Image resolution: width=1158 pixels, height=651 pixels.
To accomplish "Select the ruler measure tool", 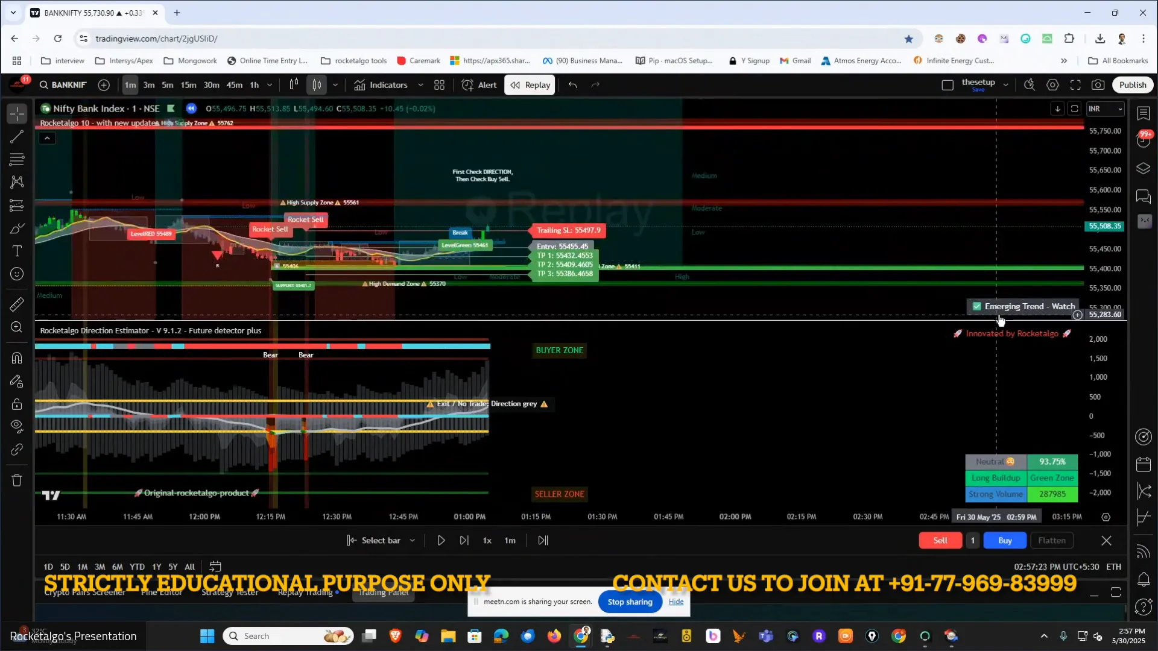I will tap(17, 304).
